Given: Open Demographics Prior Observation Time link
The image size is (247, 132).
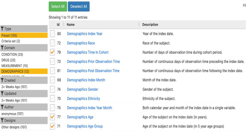Looking at the screenshot, I should pyautogui.click(x=93, y=62).
